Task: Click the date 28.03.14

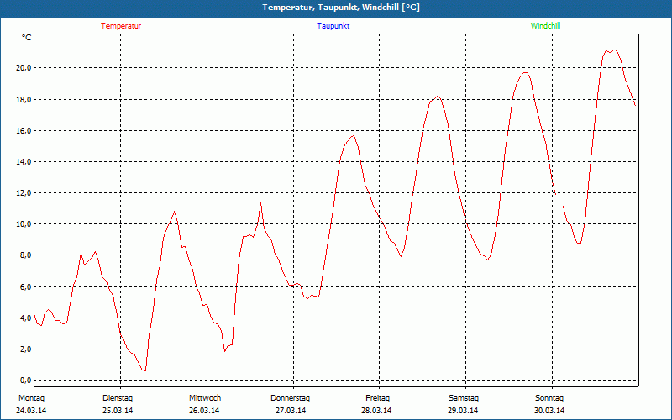Action: point(376,411)
